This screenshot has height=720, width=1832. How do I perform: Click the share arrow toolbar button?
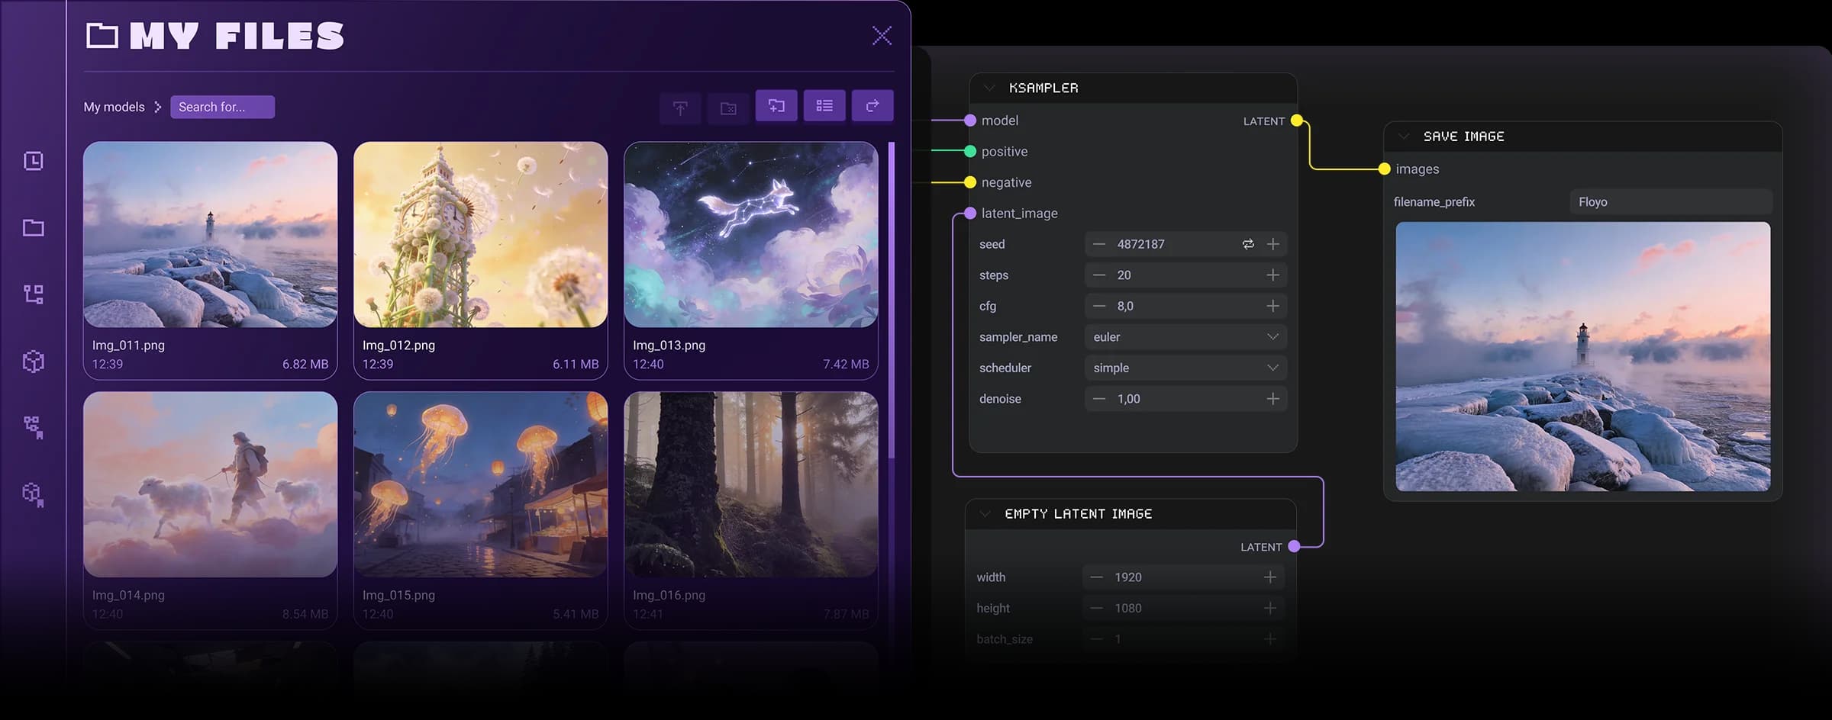pos(872,106)
